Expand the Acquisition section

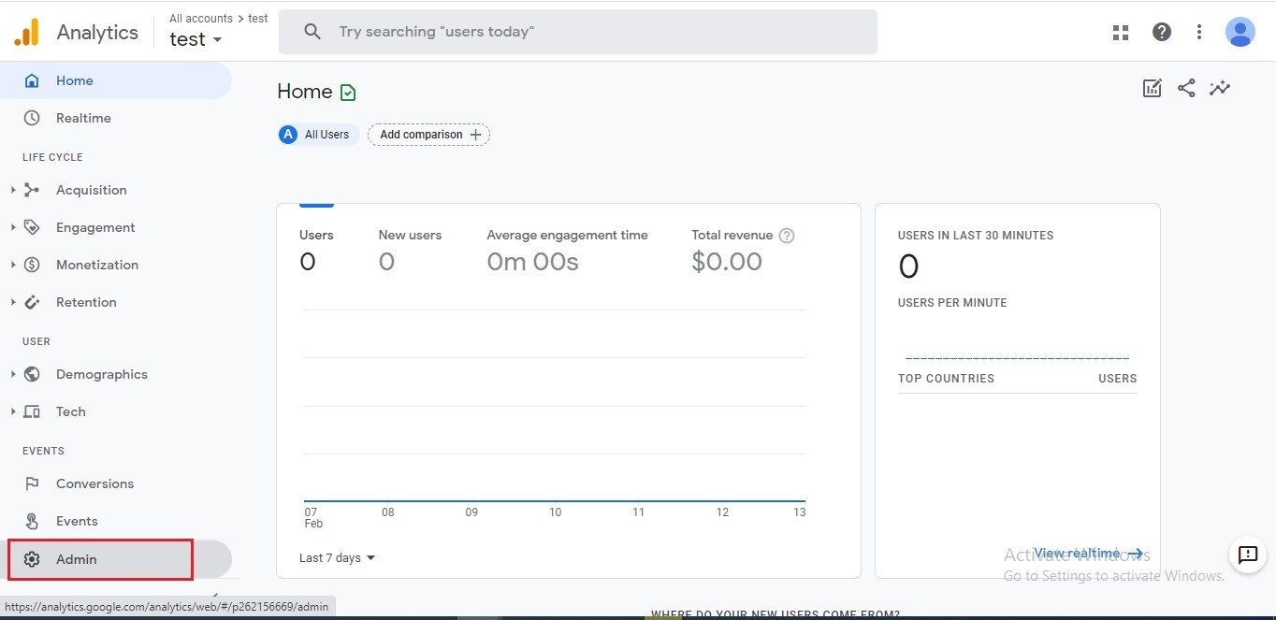pos(91,190)
